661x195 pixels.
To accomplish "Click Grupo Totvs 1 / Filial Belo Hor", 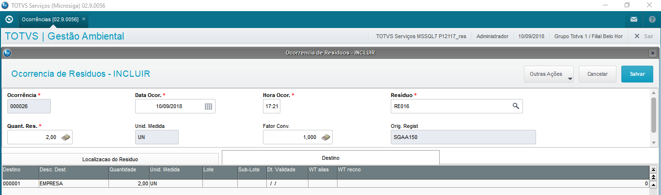I will 588,36.
